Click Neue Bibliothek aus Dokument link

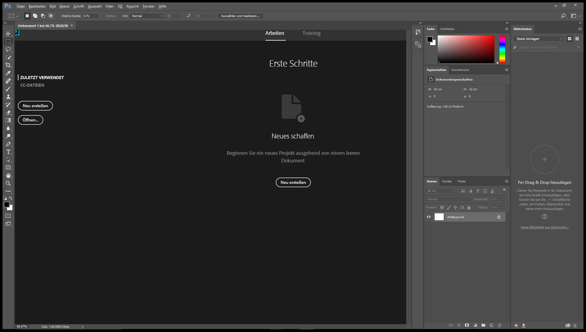[x=544, y=227]
